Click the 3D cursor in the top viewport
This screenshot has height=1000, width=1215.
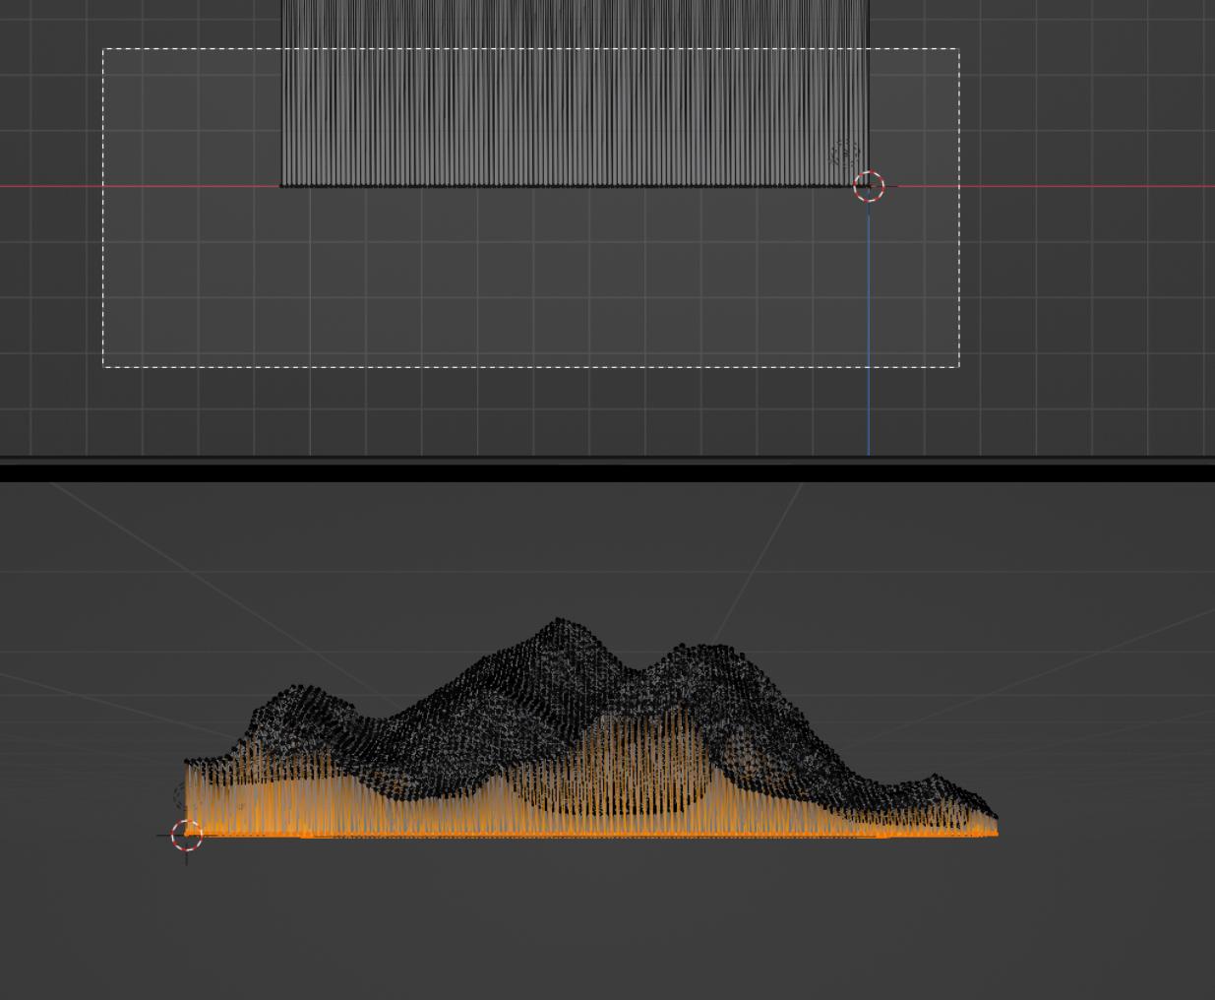click(869, 186)
